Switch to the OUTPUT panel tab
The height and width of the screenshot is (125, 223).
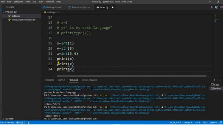coord(62,80)
